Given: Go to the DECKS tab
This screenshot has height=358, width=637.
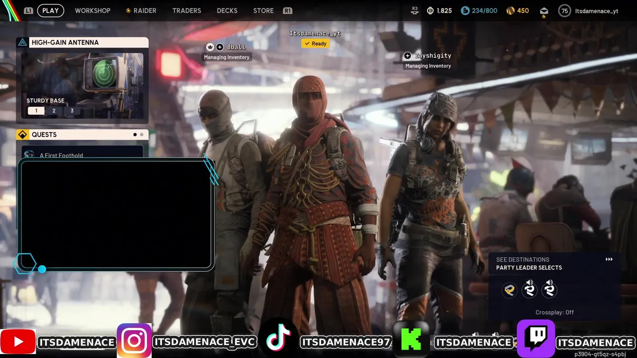Looking at the screenshot, I should (227, 10).
